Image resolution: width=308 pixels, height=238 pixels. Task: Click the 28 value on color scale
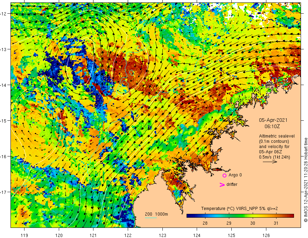[205, 223]
